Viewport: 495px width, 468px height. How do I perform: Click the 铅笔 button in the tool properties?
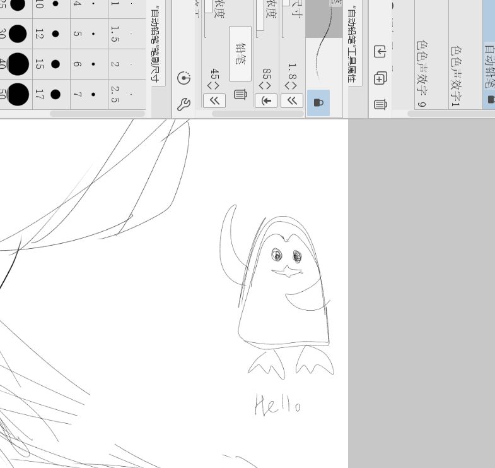pos(240,54)
